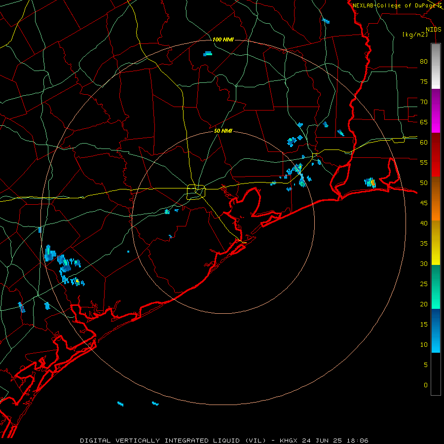
Task: Pick the black band at the color bar bottom
Action: click(436, 374)
